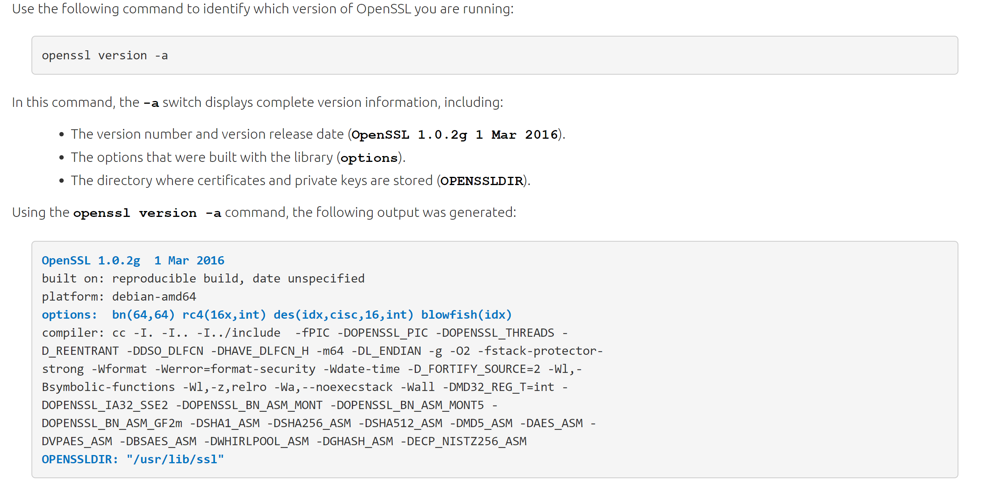Click the -DOPENSSL_IA32_SSE2 compiler flag text
This screenshot has width=1004, height=490.
click(x=105, y=404)
